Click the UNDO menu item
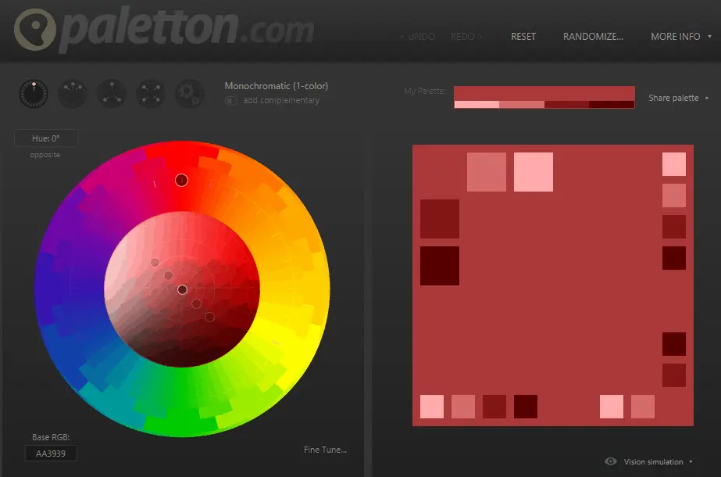This screenshot has height=477, width=721. [417, 37]
